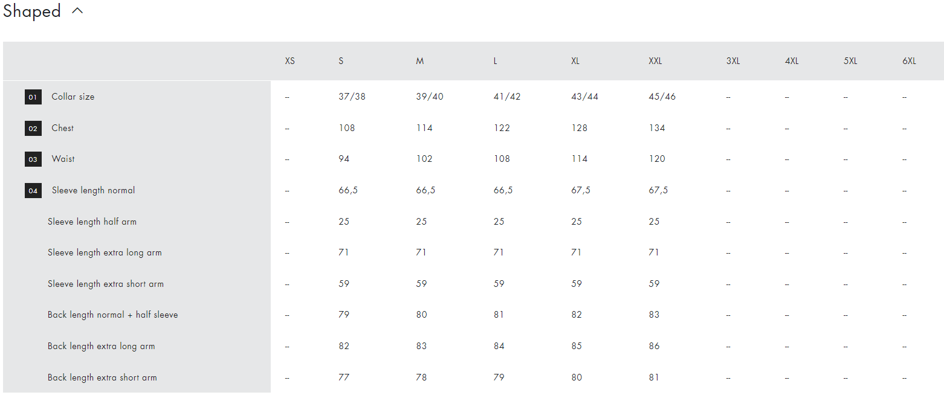Collapse the Shaped section chevron

tap(77, 11)
